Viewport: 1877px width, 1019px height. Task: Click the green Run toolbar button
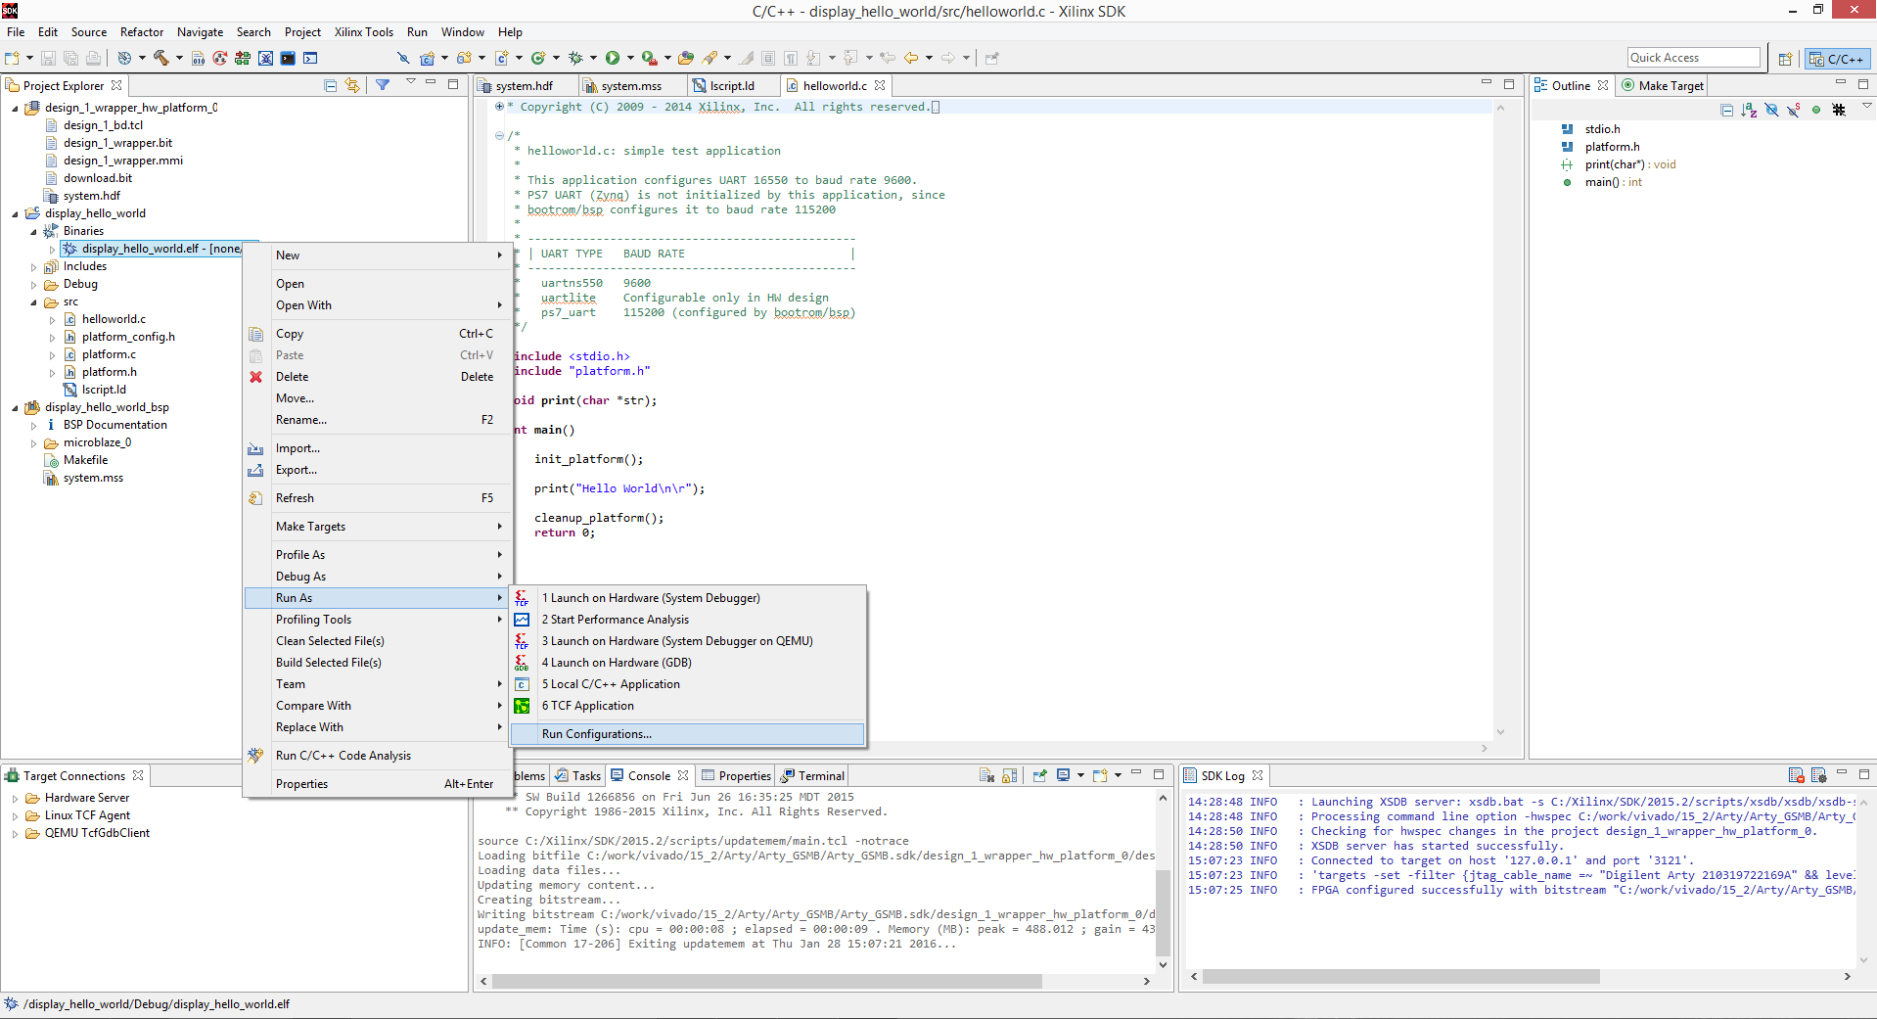[613, 59]
